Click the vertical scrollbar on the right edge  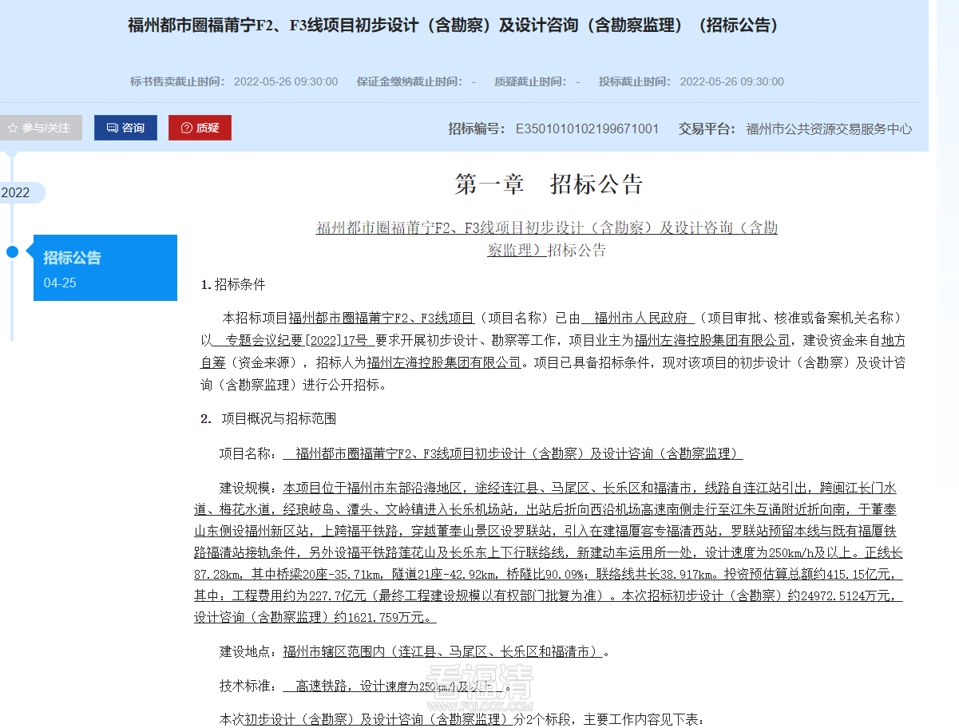click(953, 319)
